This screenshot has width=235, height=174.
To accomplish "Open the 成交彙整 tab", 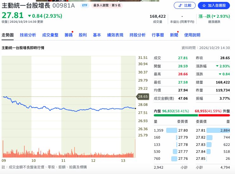I will [50, 35].
